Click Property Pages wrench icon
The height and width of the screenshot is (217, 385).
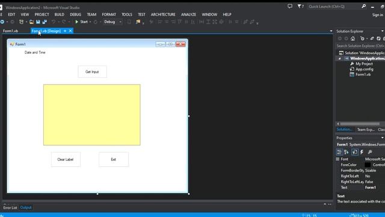point(370,152)
